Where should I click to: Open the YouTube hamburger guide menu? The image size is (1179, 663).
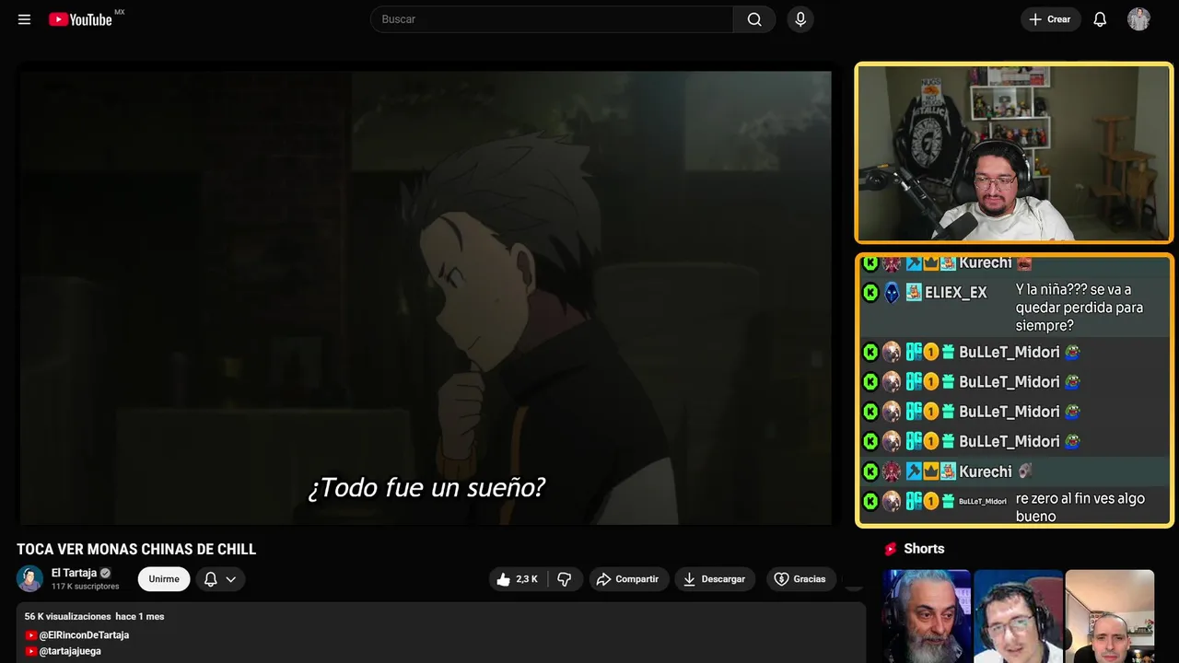pyautogui.click(x=24, y=19)
